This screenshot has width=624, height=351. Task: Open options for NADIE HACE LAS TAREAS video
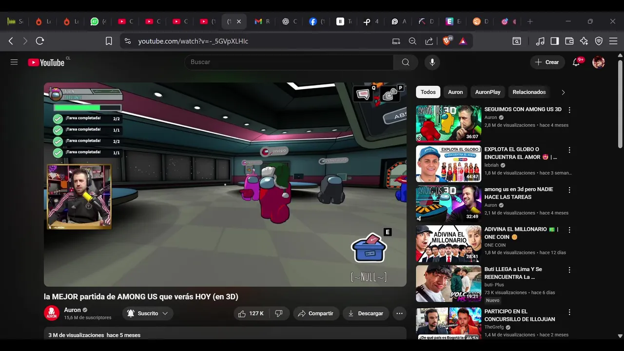569,190
